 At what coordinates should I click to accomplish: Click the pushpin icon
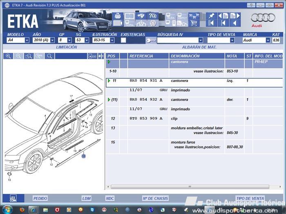pyautogui.click(x=211, y=16)
